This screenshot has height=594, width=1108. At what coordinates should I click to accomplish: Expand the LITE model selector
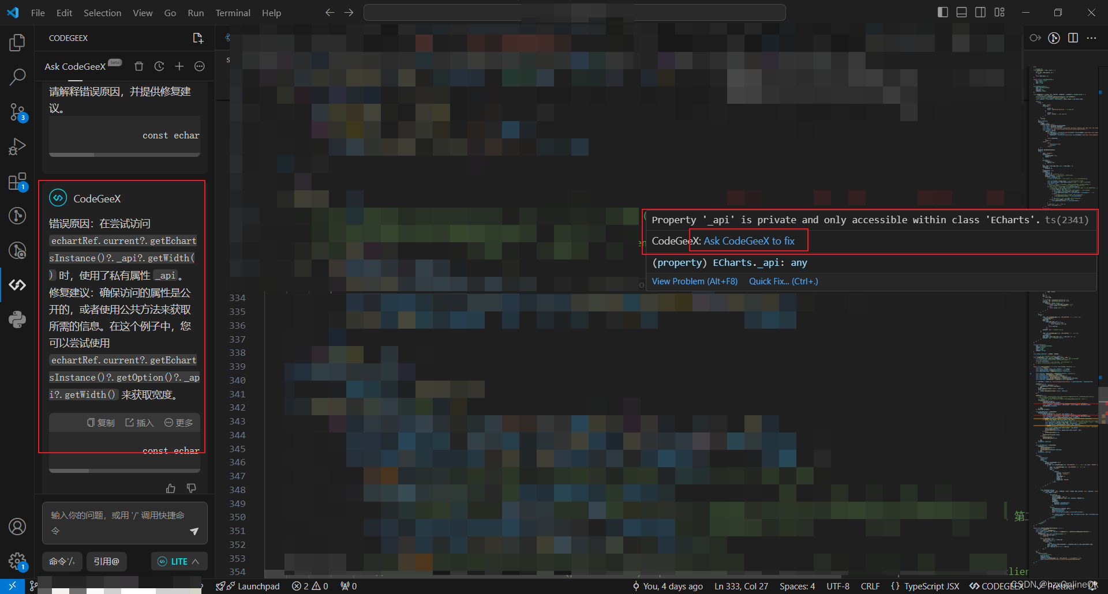179,561
